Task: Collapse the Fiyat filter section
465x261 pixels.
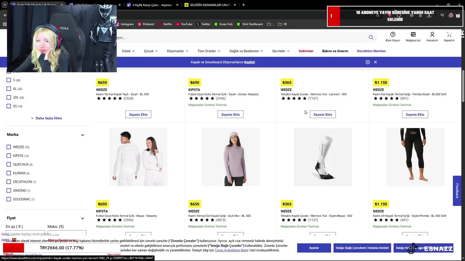Action: [x=82, y=218]
